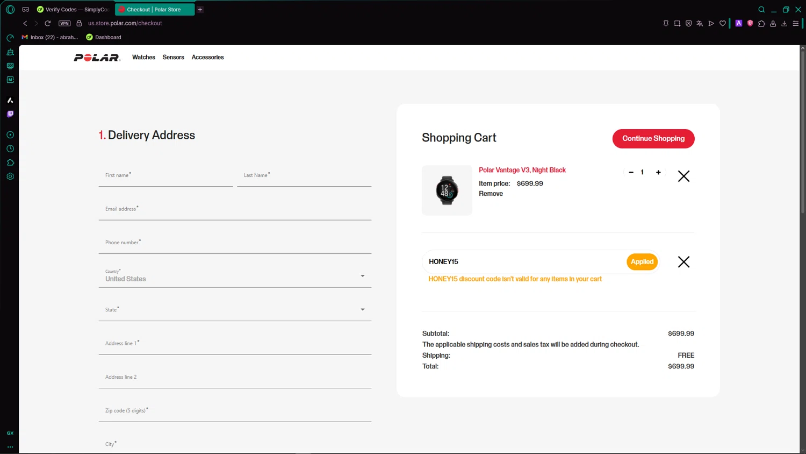This screenshot has width=806, height=454.
Task: Open GX Control speedometer in sidebar
Action: coord(10,38)
